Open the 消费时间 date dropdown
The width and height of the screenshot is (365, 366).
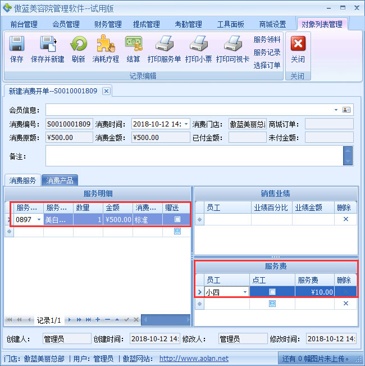coord(186,124)
